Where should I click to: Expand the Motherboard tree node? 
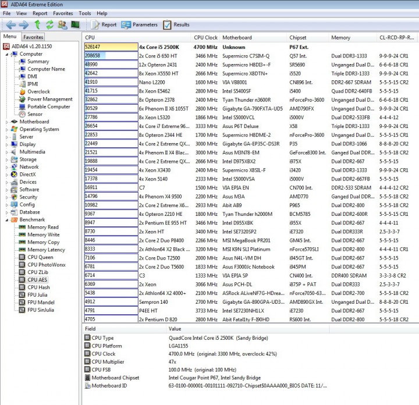pyautogui.click(x=7, y=122)
